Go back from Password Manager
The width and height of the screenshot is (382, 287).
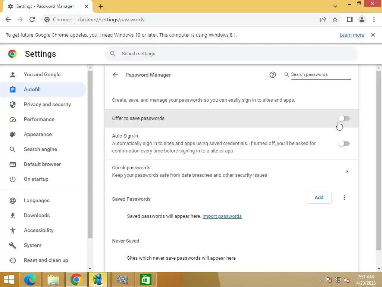(x=115, y=75)
